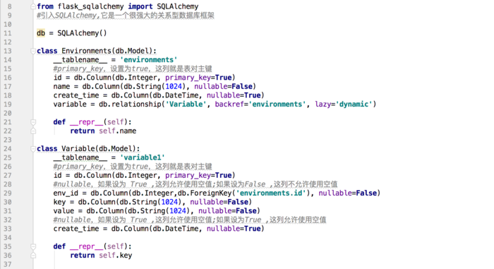
Task: Collapse the class Variable fold marker
Action: coord(33,148)
